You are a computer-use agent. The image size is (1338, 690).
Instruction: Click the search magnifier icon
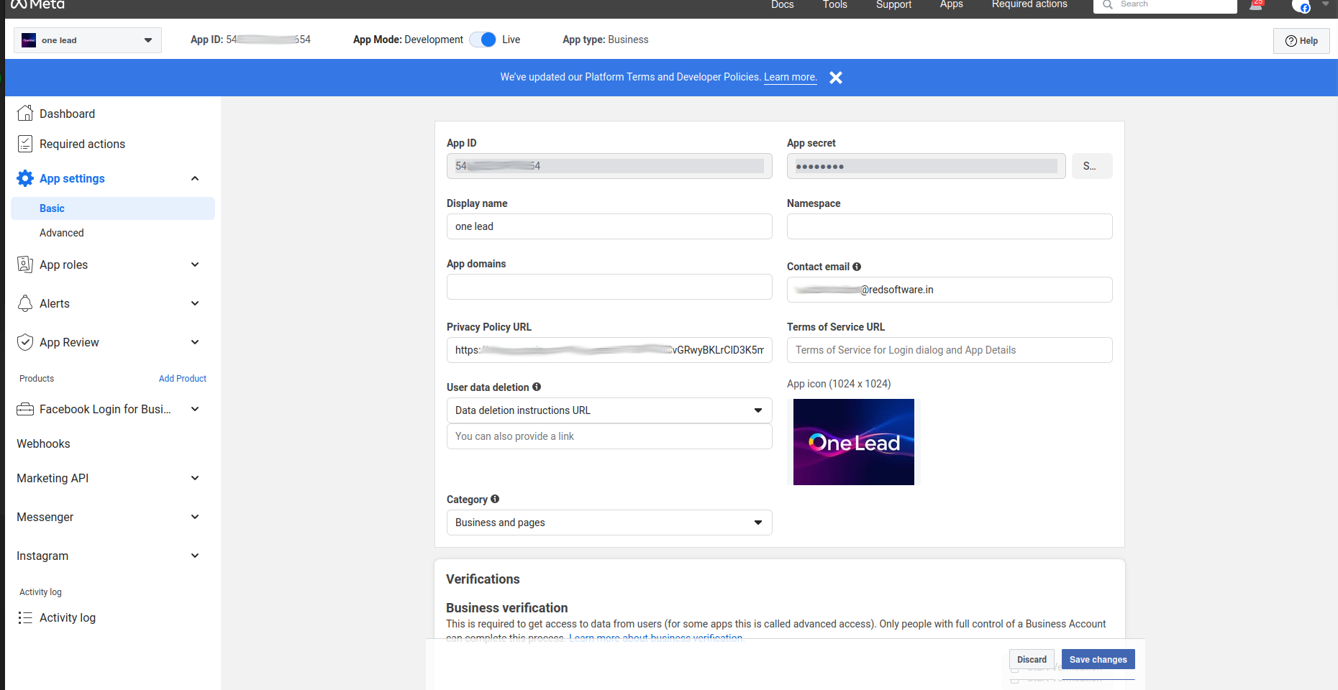pyautogui.click(x=1108, y=4)
